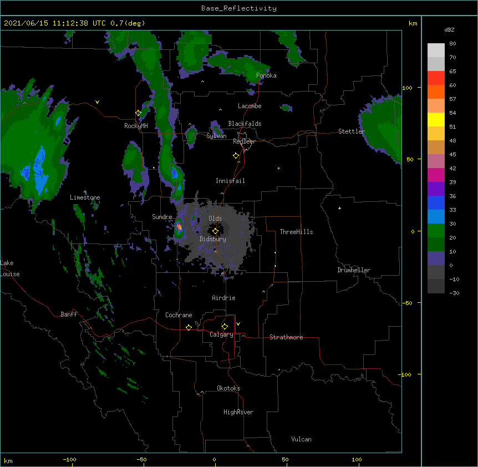
Task: Click the intense storm cell core near Sundre
Action: tap(180, 227)
